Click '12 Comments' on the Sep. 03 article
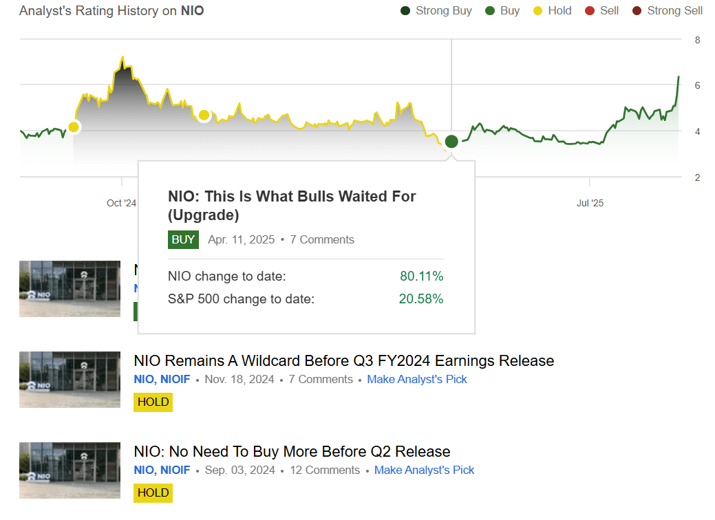This screenshot has width=715, height=520. coord(325,470)
